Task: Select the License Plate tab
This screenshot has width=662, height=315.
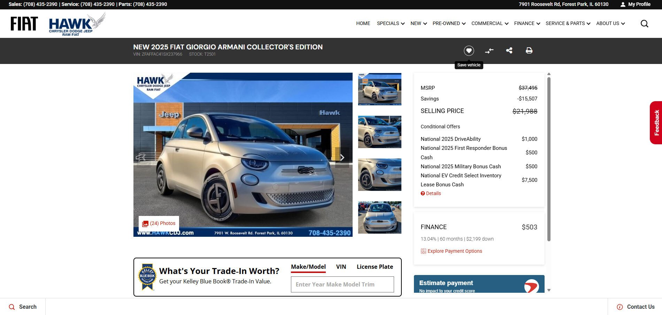Action: 375,267
